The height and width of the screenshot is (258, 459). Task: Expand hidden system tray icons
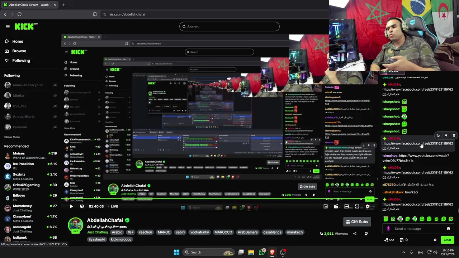coord(403,252)
